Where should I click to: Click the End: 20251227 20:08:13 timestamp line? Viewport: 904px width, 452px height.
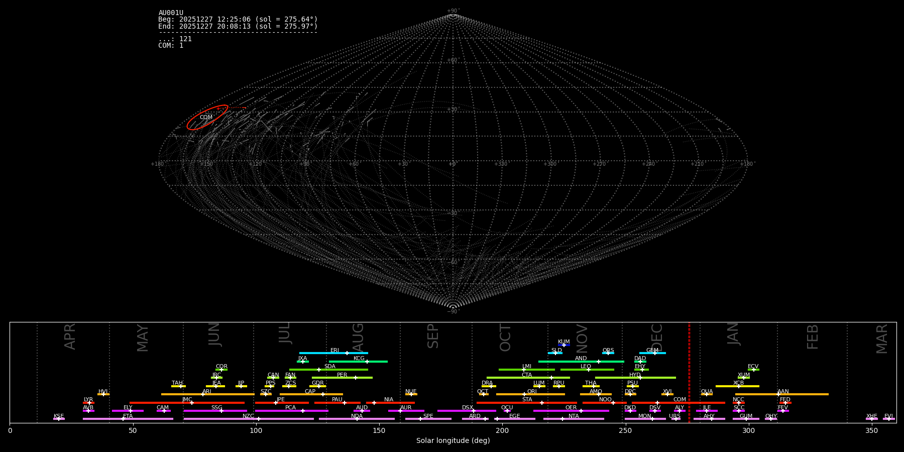click(x=238, y=26)
